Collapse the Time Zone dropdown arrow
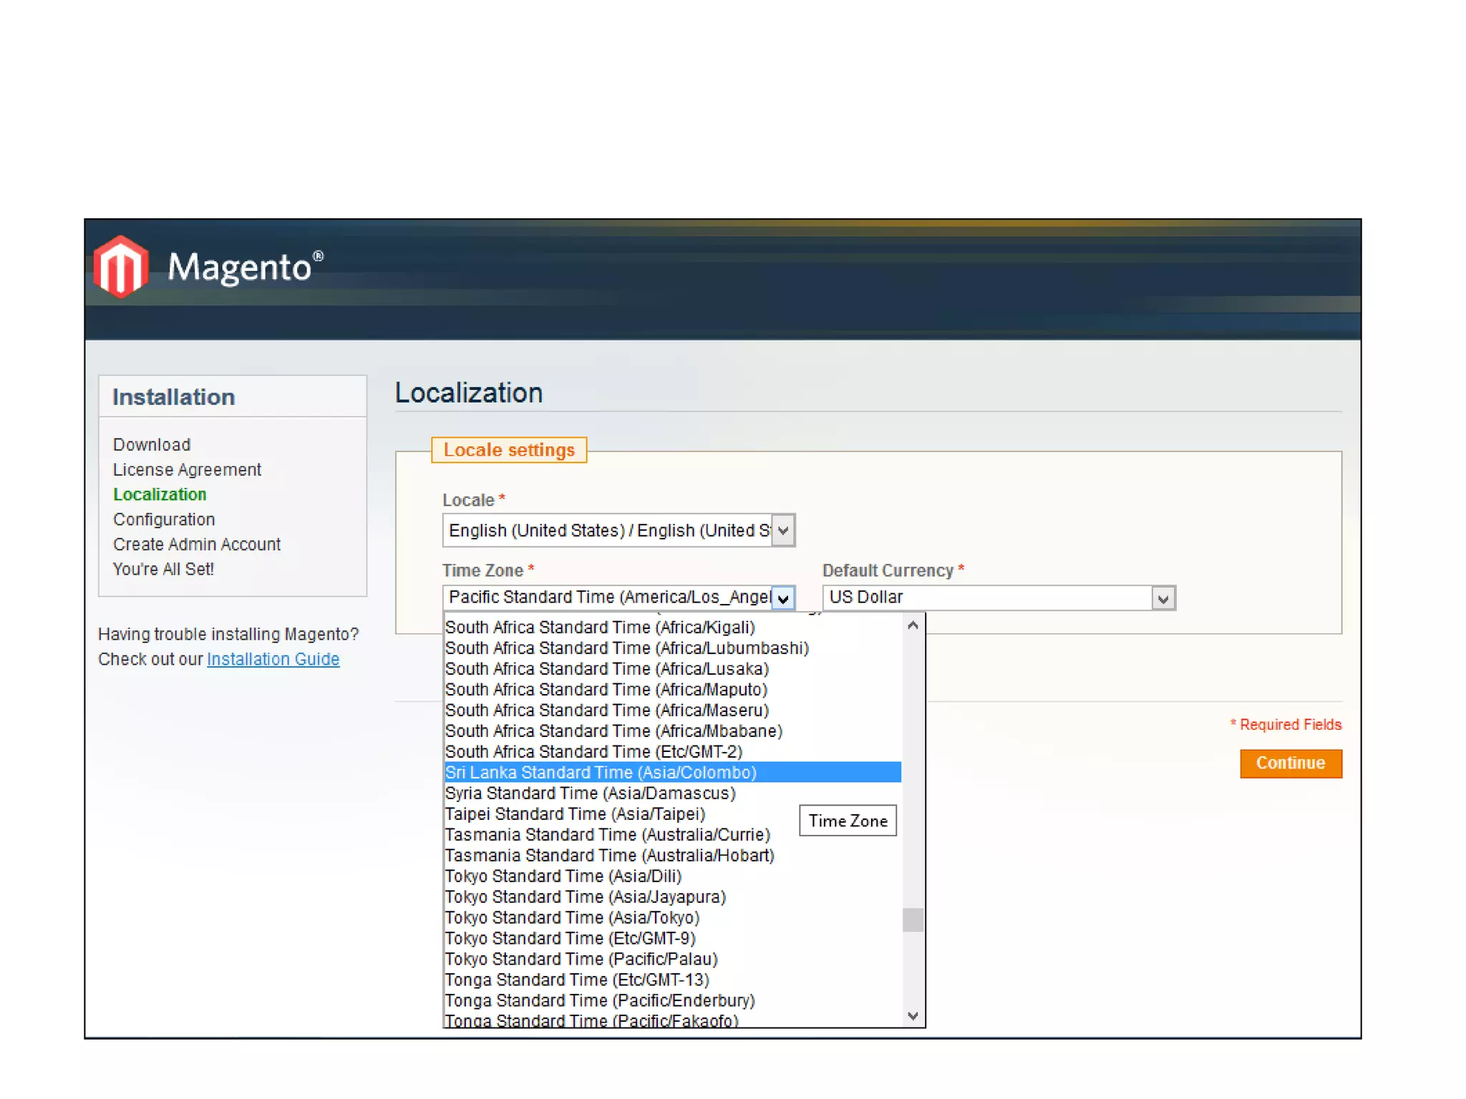 pyautogui.click(x=783, y=598)
